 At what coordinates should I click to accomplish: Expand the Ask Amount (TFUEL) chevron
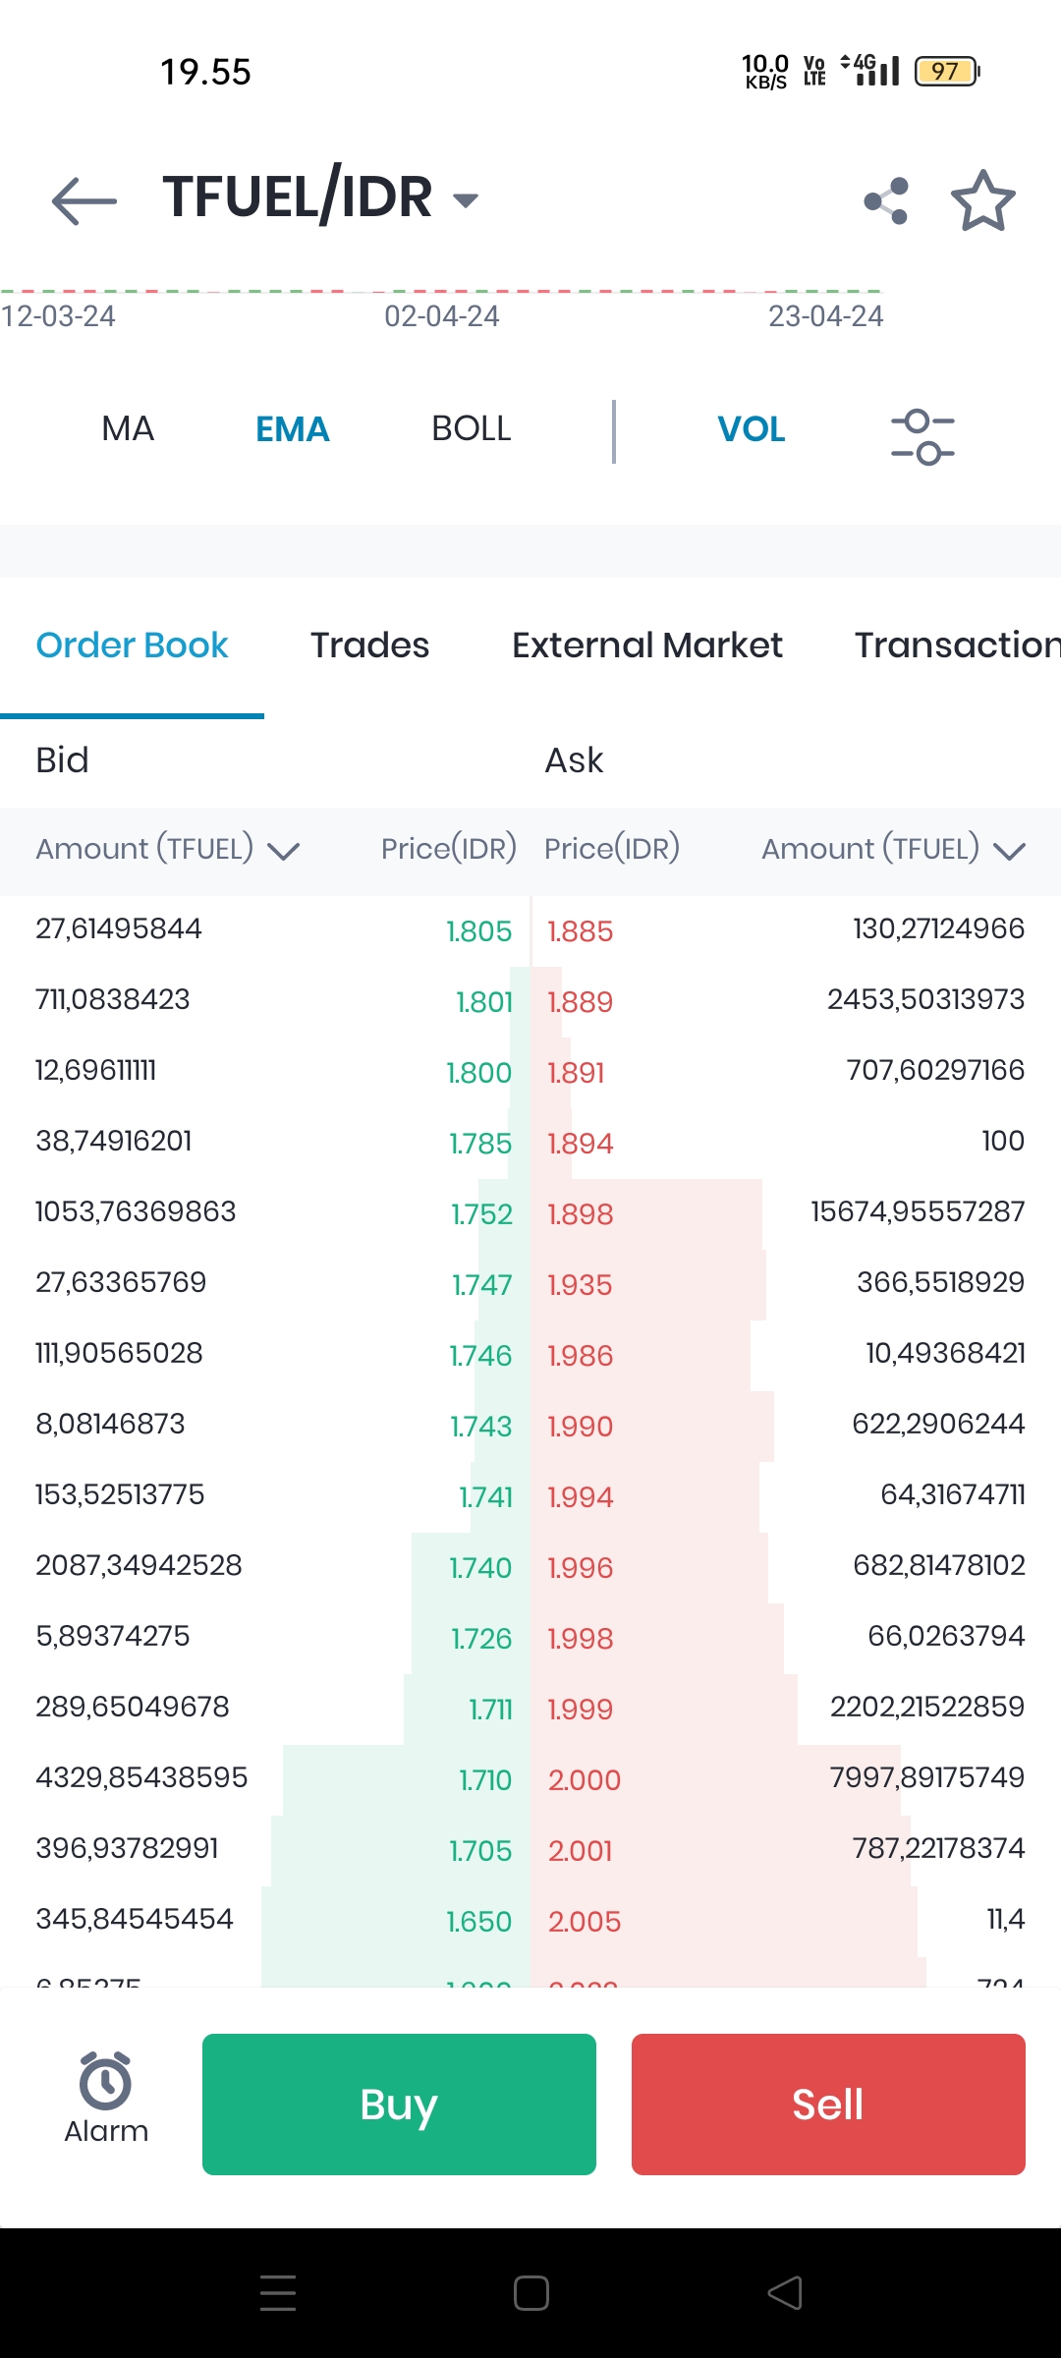pos(1009,851)
